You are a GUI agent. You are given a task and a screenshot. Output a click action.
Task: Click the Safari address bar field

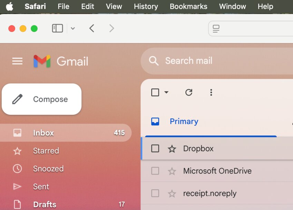pyautogui.click(x=251, y=29)
